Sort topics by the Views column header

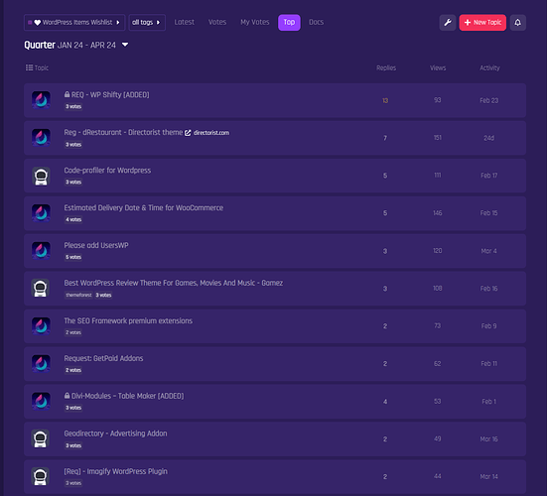pyautogui.click(x=438, y=68)
